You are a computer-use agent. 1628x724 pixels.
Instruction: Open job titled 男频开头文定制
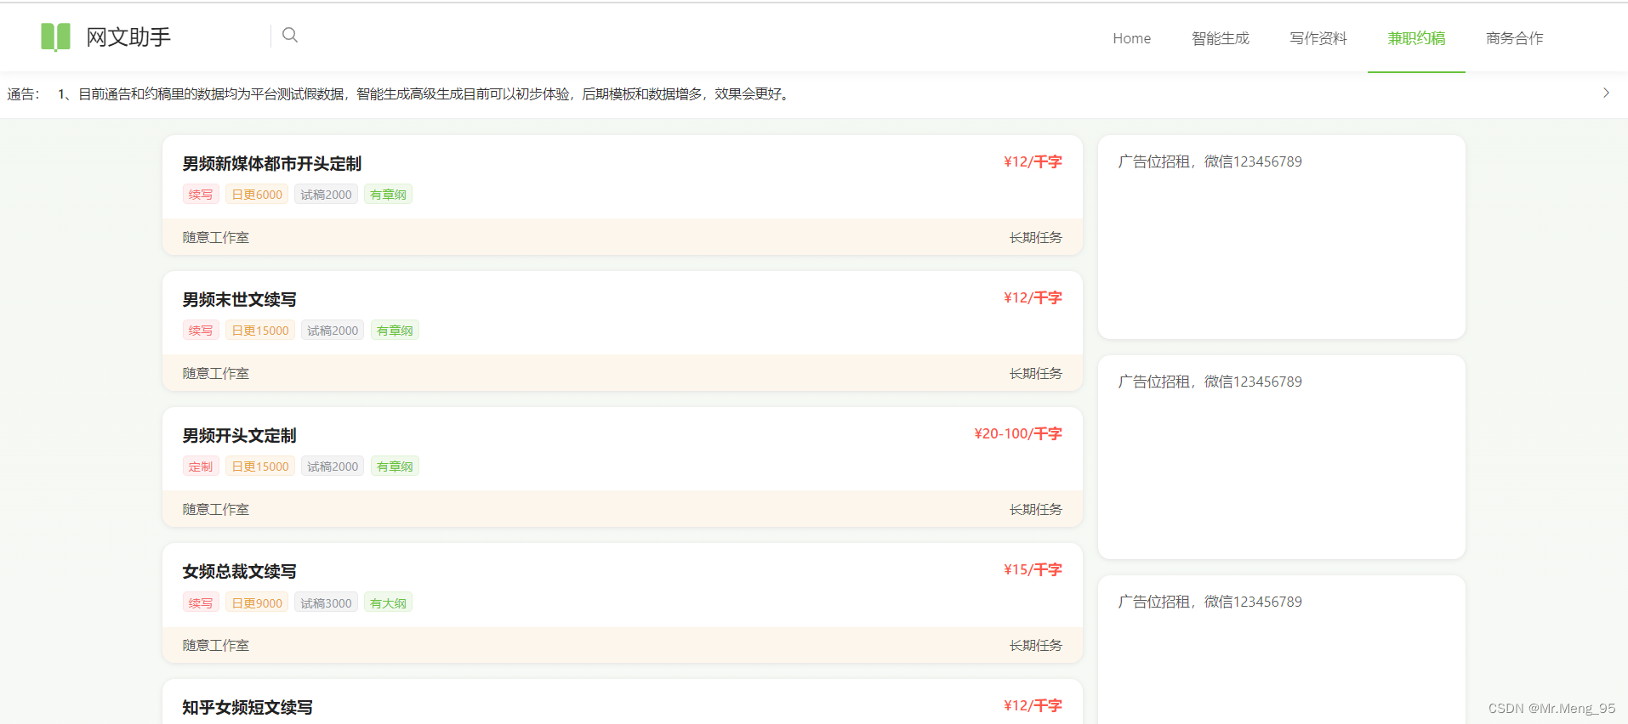[240, 435]
